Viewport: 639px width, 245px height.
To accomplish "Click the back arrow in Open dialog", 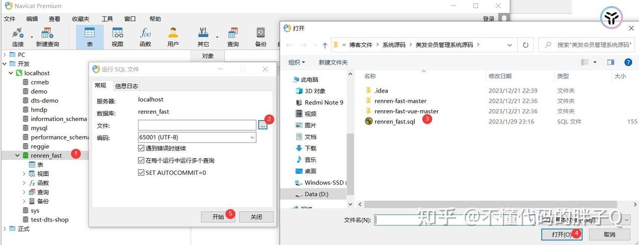I will 289,45.
